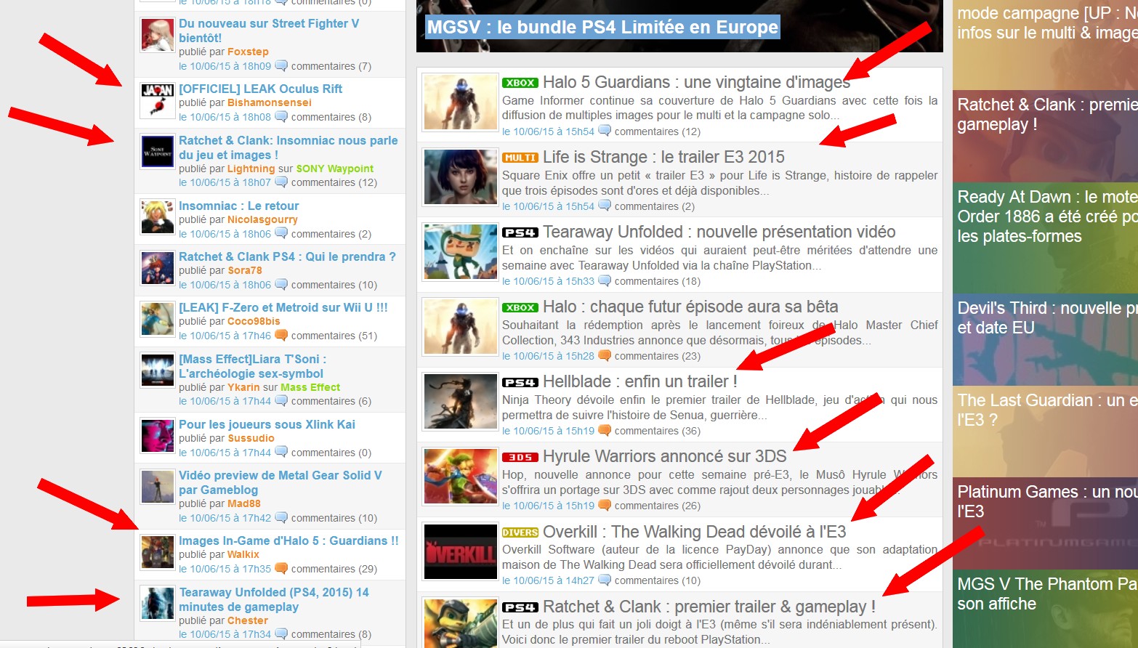Visit author Bishamonsensei's profile
The width and height of the screenshot is (1138, 648).
[x=269, y=102]
